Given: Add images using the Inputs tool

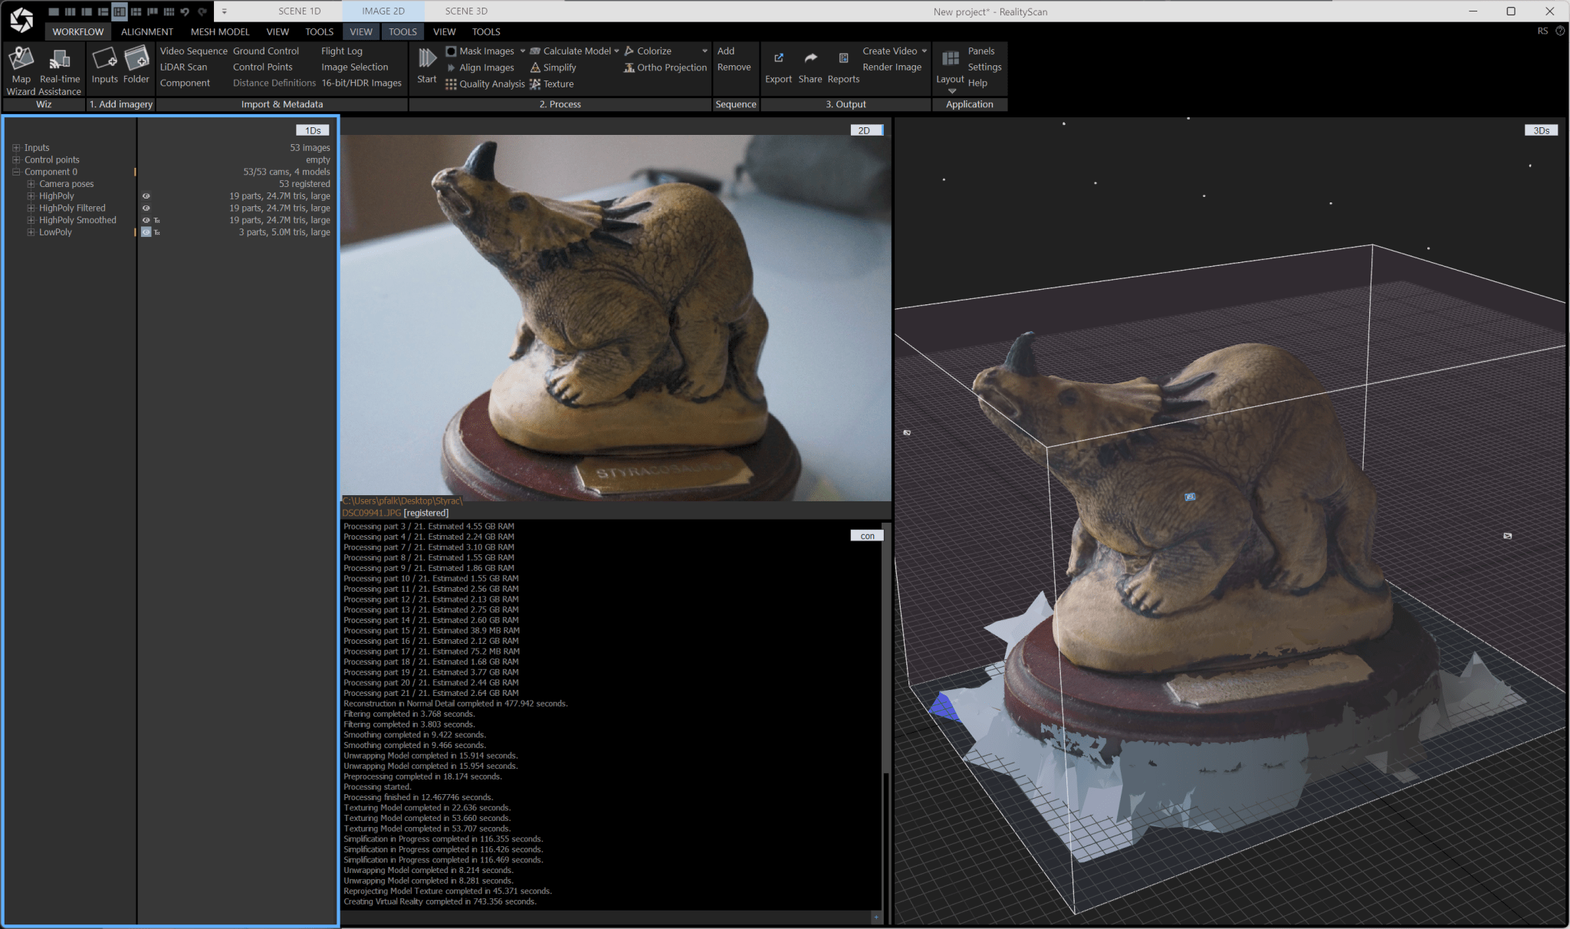Looking at the screenshot, I should pos(104,65).
